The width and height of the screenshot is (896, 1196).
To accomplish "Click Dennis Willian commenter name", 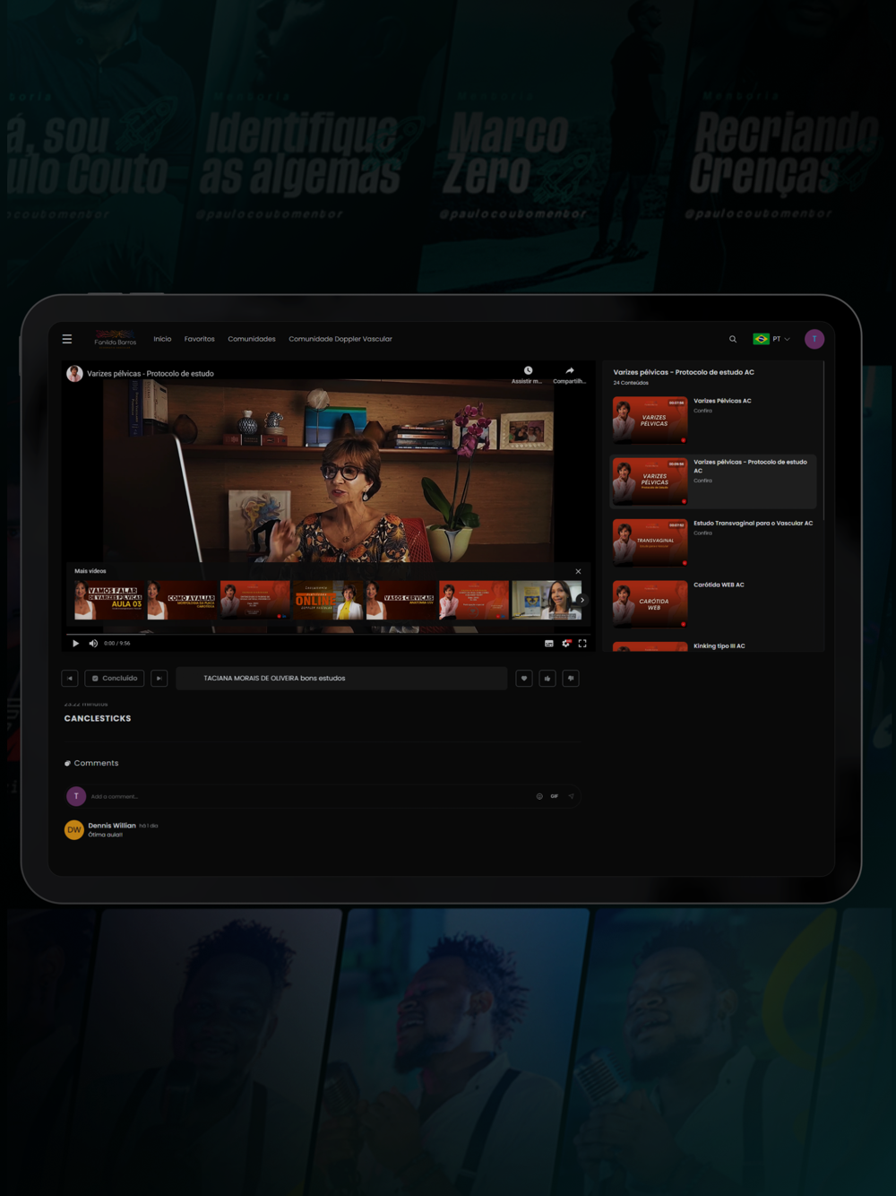I will point(112,826).
